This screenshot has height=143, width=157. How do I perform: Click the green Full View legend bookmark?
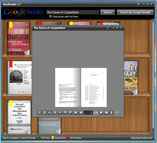coord(40,138)
